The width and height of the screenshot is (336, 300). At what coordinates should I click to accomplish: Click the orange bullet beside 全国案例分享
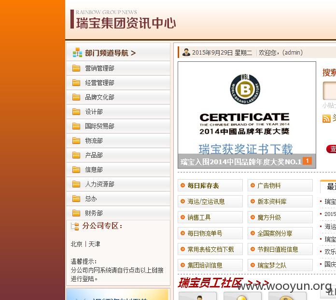click(252, 233)
